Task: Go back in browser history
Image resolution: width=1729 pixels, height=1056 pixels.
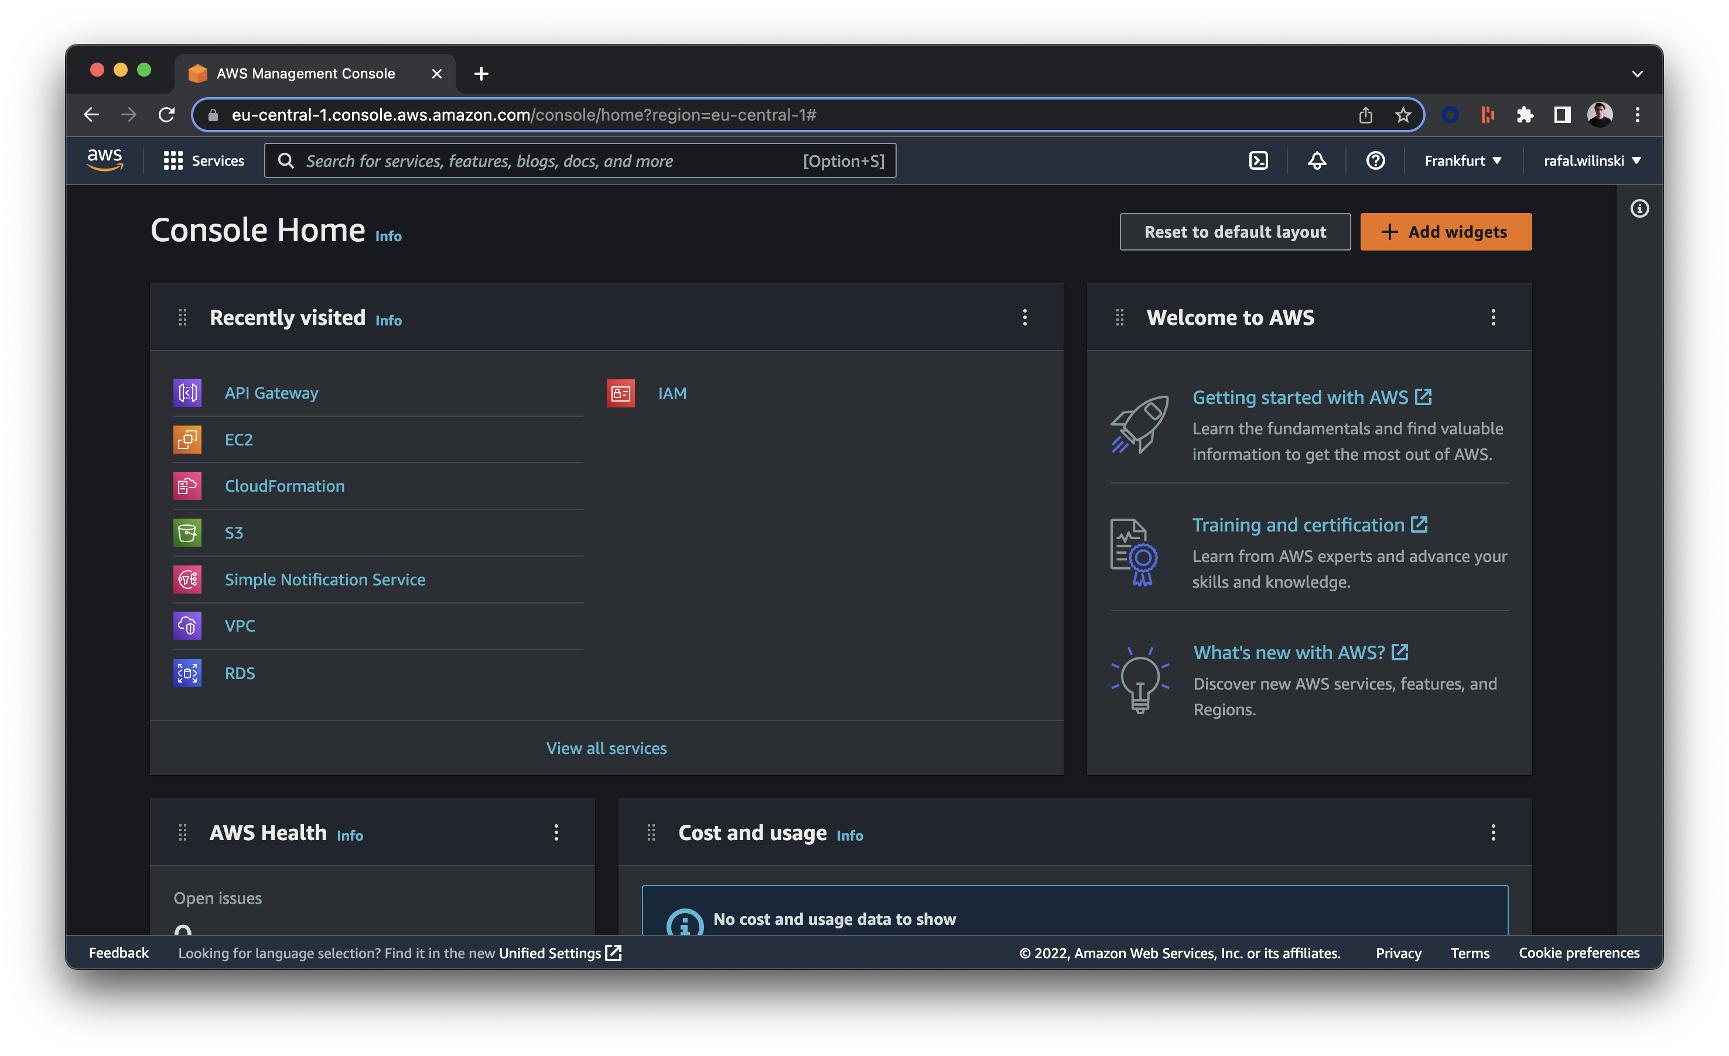Action: (91, 115)
